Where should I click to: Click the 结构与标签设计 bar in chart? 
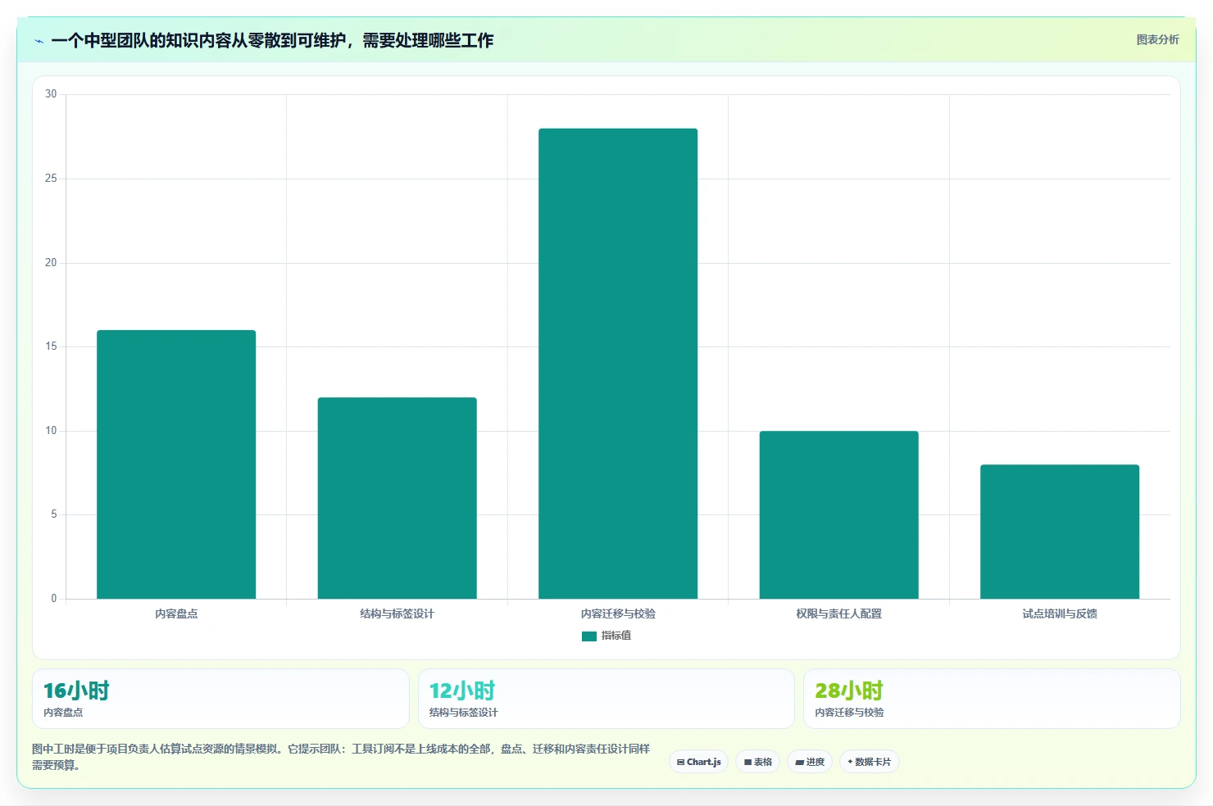(398, 498)
